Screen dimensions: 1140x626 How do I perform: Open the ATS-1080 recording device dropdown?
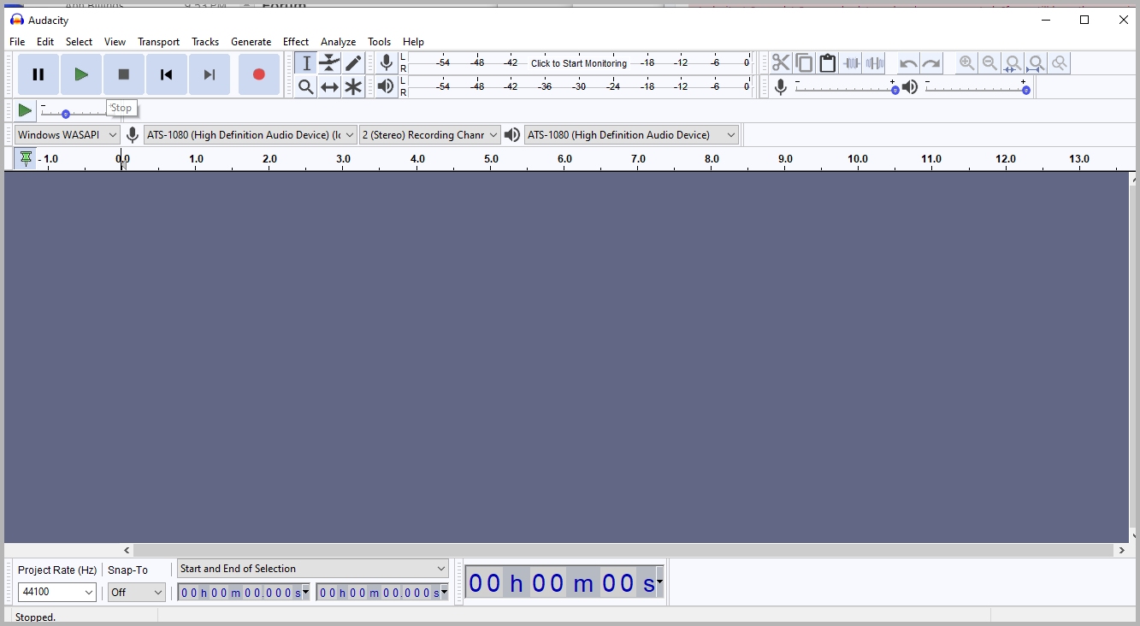pos(251,135)
